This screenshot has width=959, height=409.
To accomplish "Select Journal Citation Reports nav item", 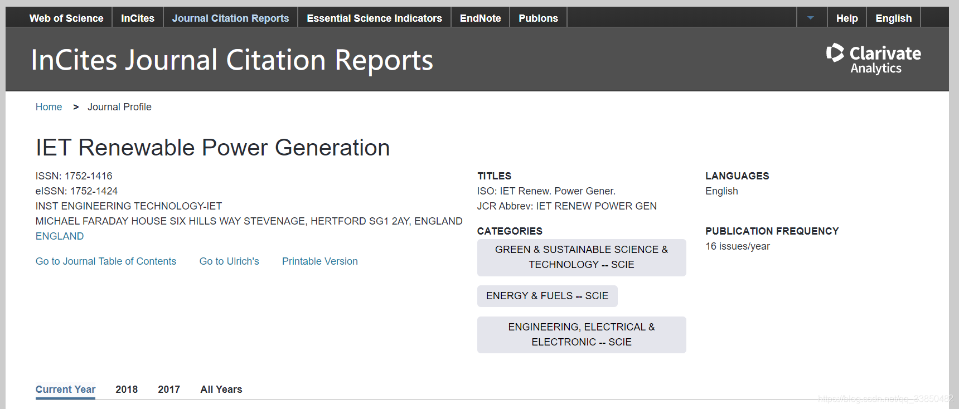I will 230,18.
